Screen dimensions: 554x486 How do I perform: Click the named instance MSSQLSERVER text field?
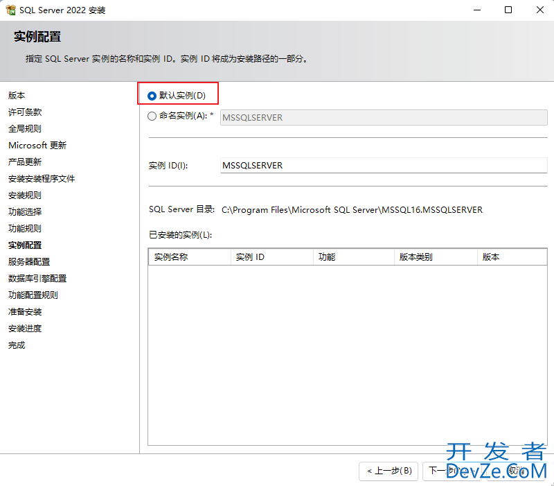point(384,117)
